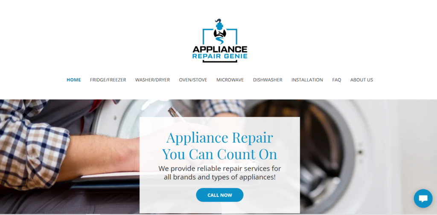
Task: Select INSTALLATION from the navigation bar
Action: 307,80
